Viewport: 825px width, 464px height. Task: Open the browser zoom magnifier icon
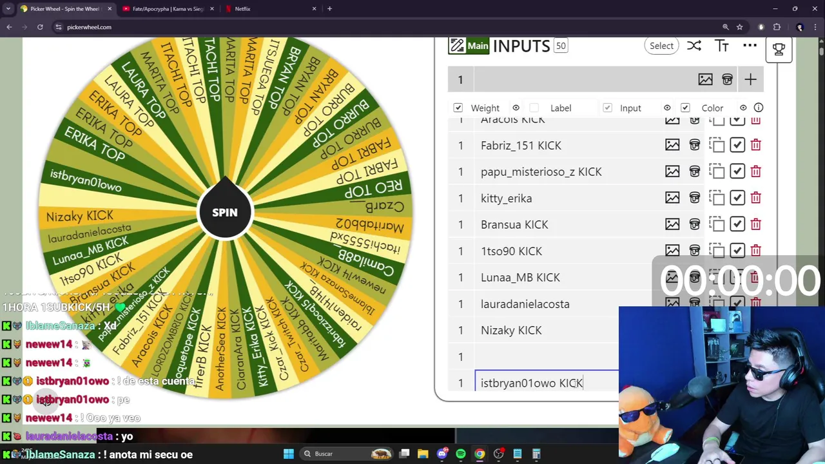725,27
